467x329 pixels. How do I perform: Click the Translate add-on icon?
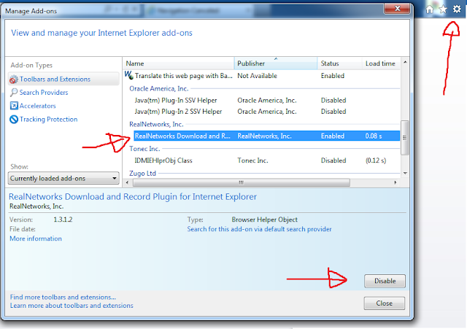pyautogui.click(x=128, y=75)
